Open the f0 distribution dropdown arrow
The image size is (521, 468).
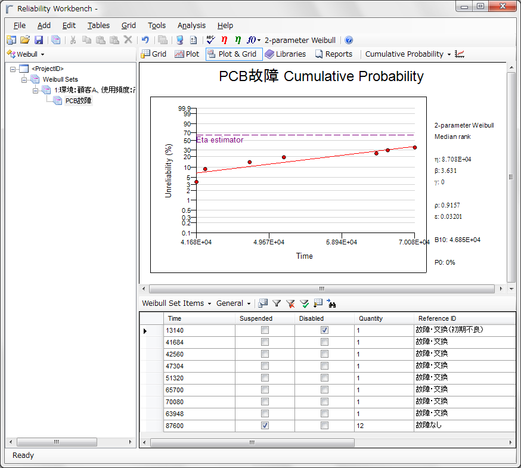tap(259, 40)
